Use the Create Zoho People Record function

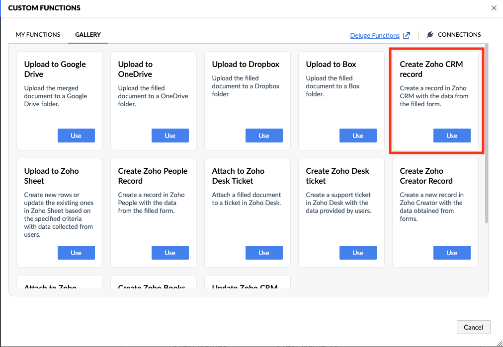(170, 253)
